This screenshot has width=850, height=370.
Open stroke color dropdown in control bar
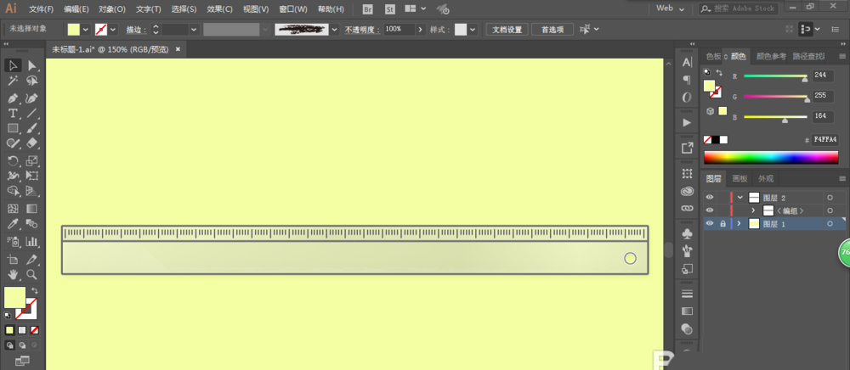(113, 29)
